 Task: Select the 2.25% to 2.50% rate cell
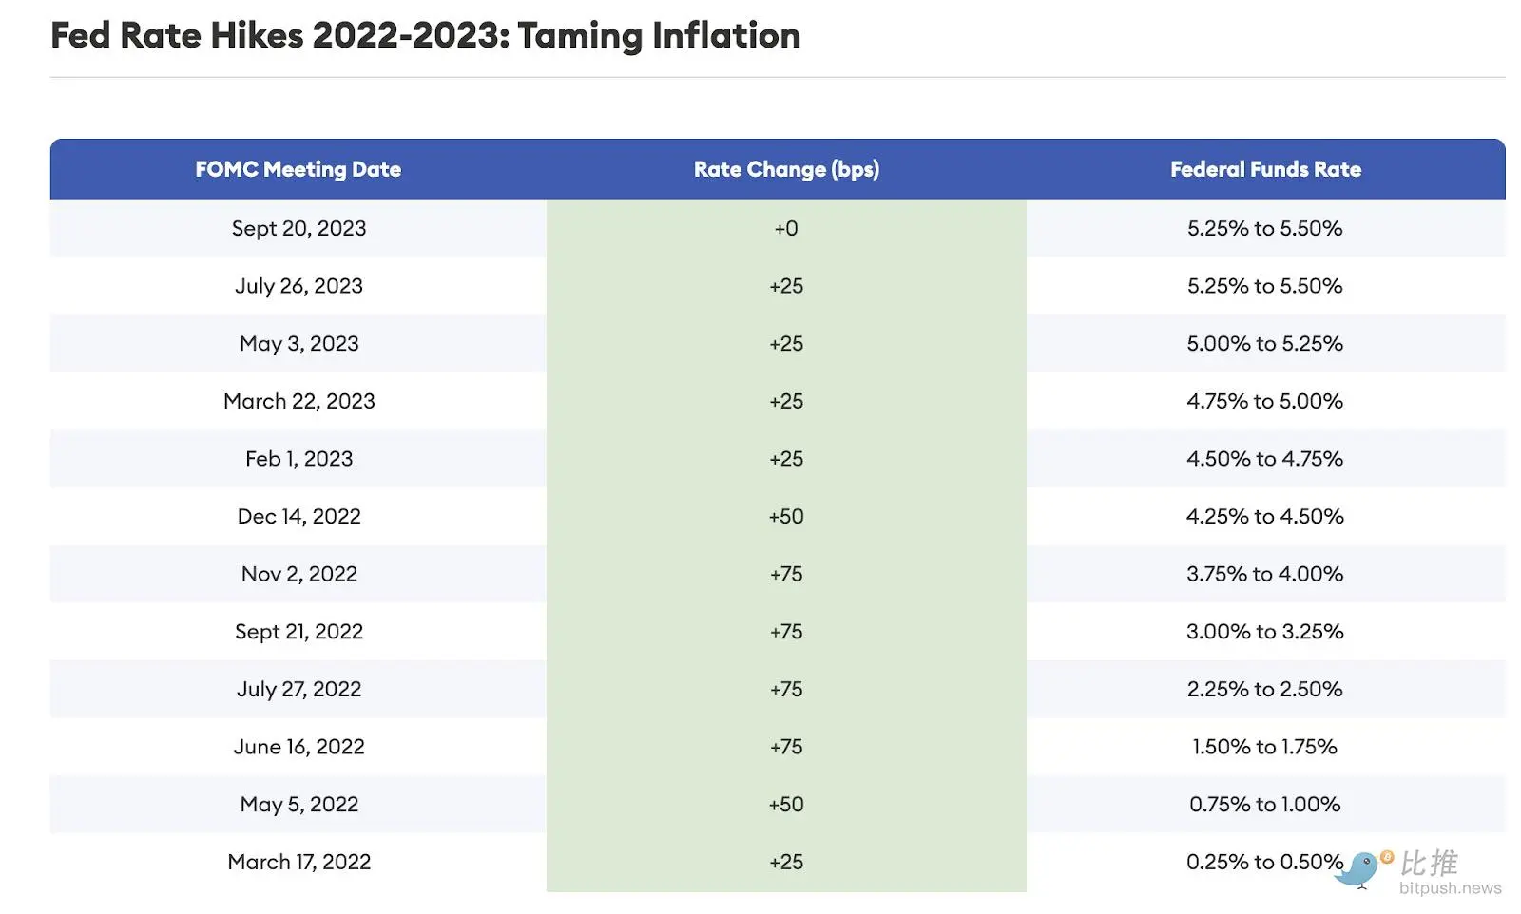tap(1264, 689)
